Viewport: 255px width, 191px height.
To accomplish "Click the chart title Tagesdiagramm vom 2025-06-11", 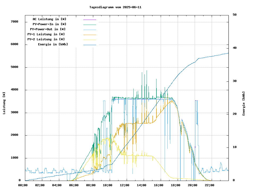I will 115,7.
